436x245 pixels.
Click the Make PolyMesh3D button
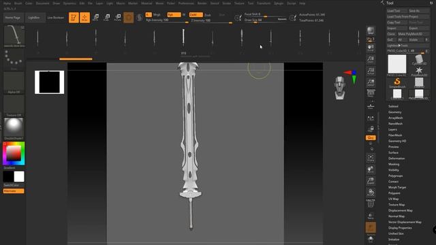[x=414, y=34]
